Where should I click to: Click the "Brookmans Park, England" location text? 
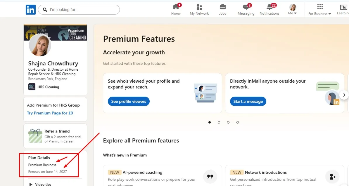pos(48,79)
